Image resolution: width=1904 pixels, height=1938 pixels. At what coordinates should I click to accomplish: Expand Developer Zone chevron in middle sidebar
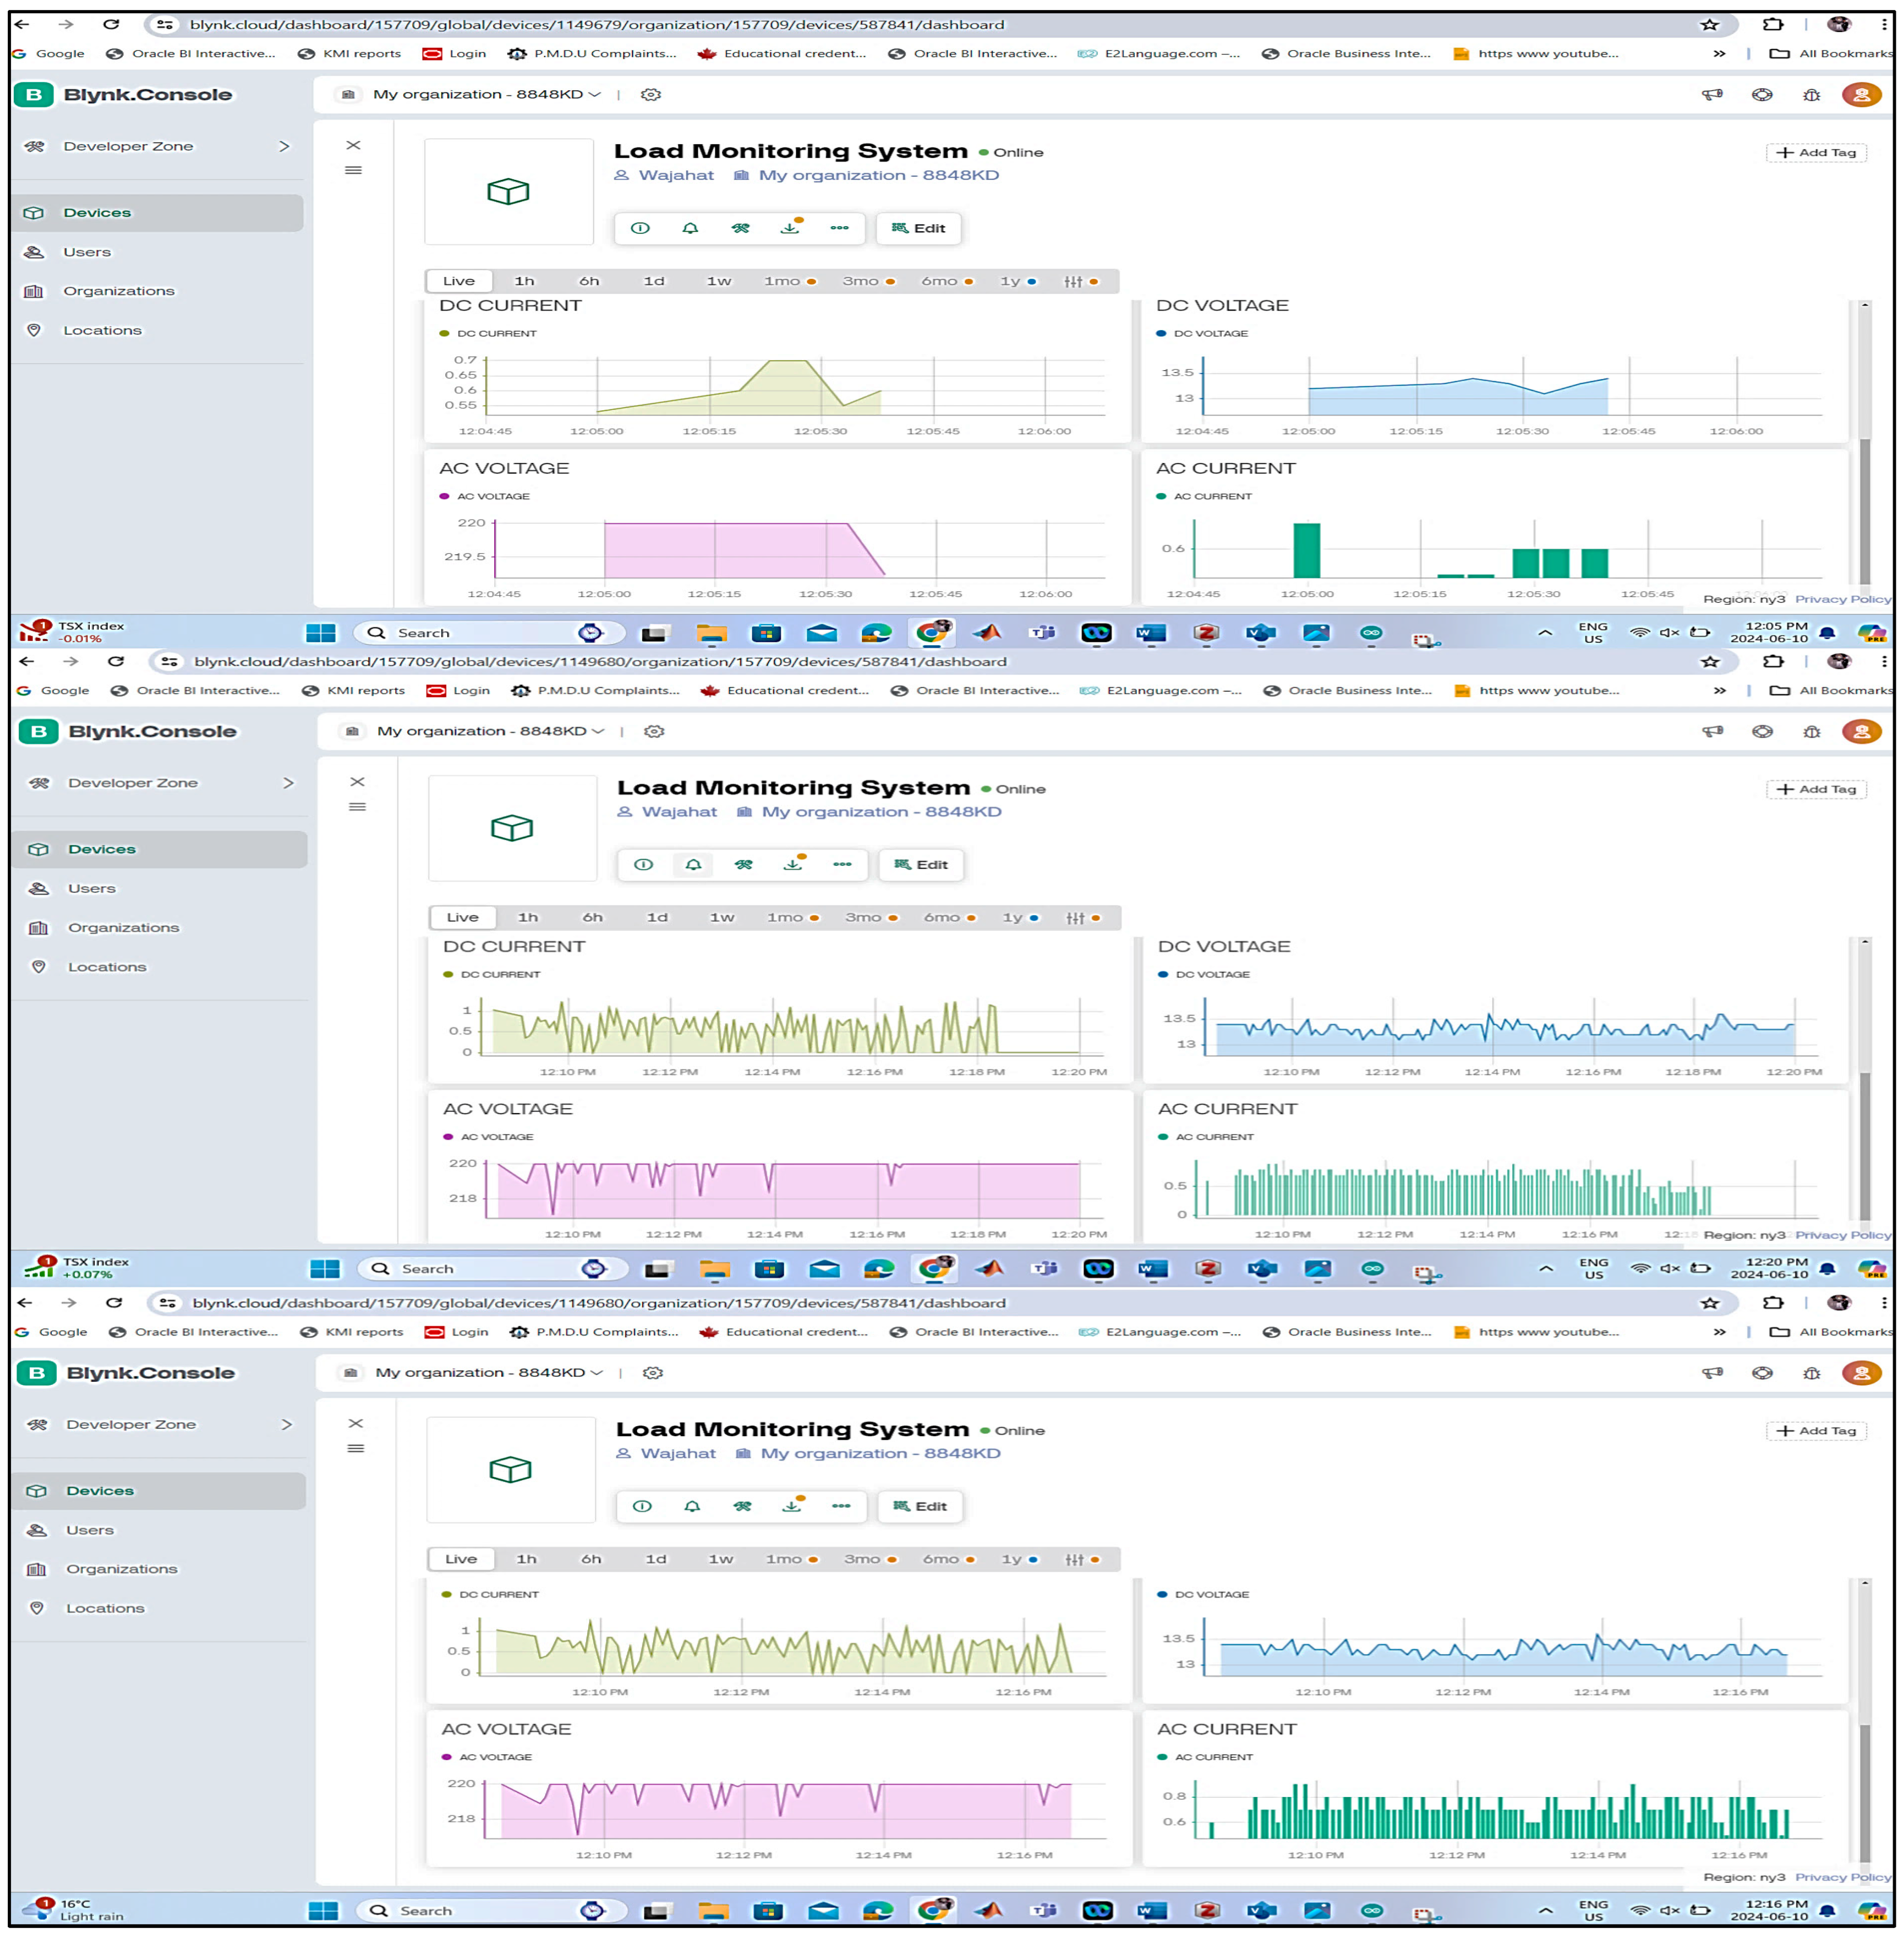tap(288, 783)
